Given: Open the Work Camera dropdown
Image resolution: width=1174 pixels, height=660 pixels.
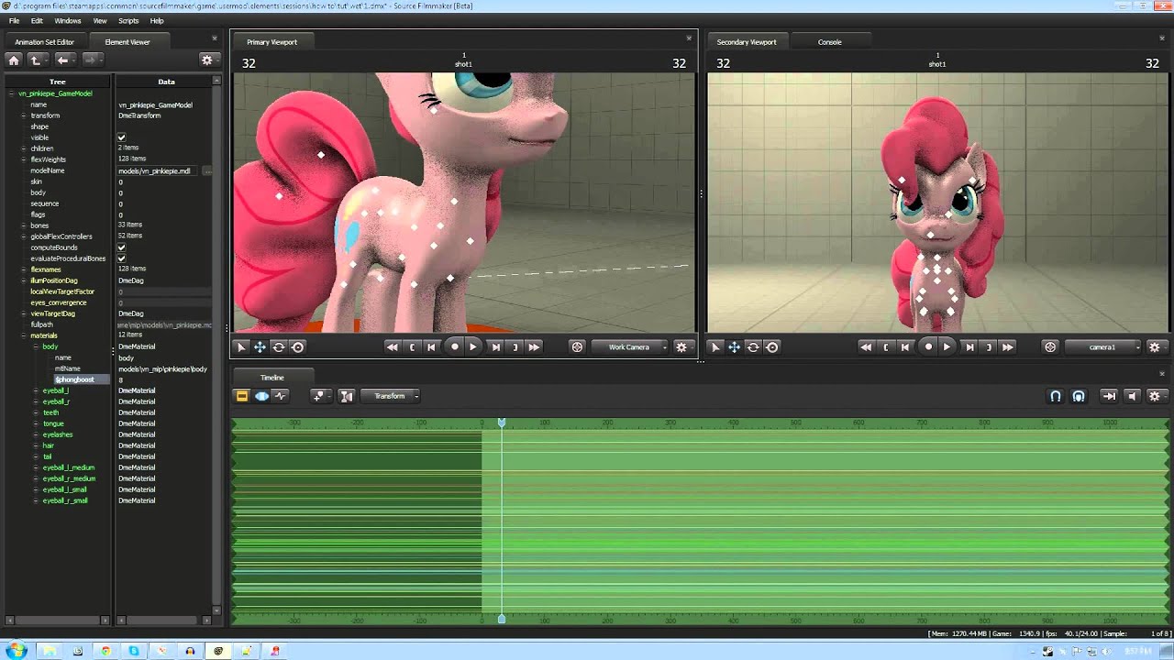Looking at the screenshot, I should [629, 346].
